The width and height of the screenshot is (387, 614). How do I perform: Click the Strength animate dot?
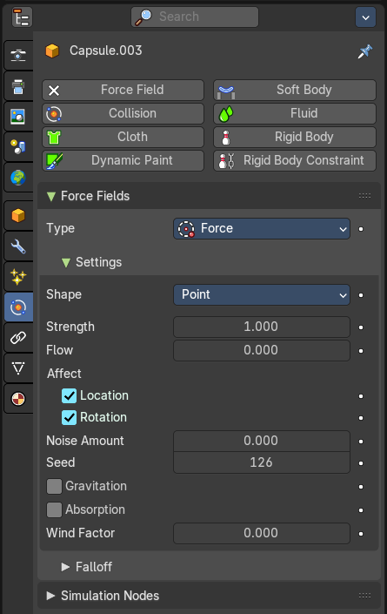point(361,327)
